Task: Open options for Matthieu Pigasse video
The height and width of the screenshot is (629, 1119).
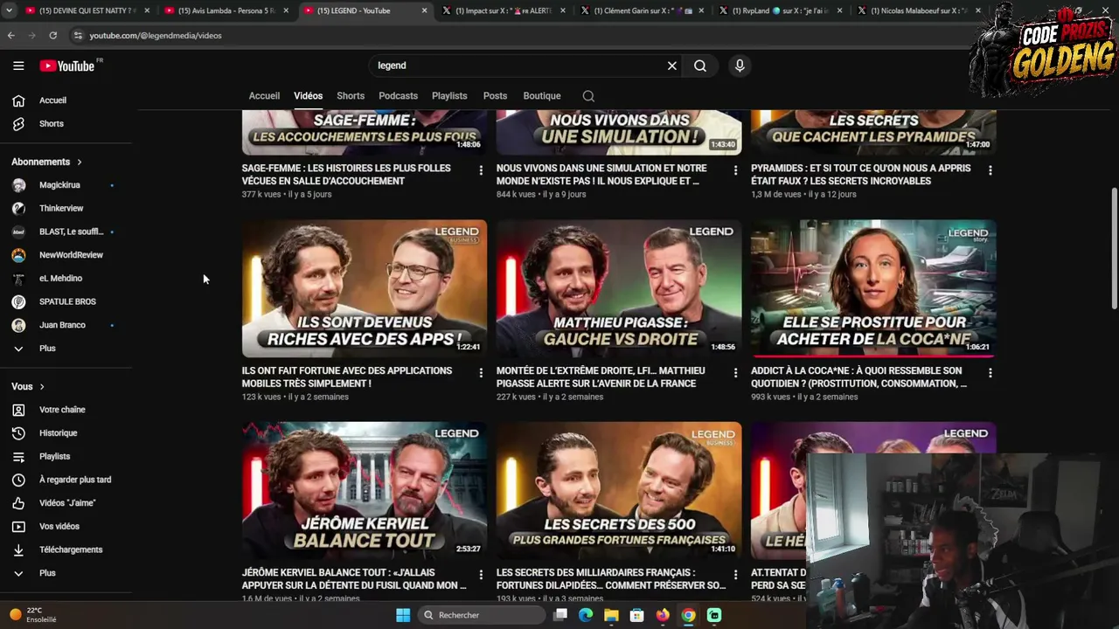Action: click(x=735, y=373)
